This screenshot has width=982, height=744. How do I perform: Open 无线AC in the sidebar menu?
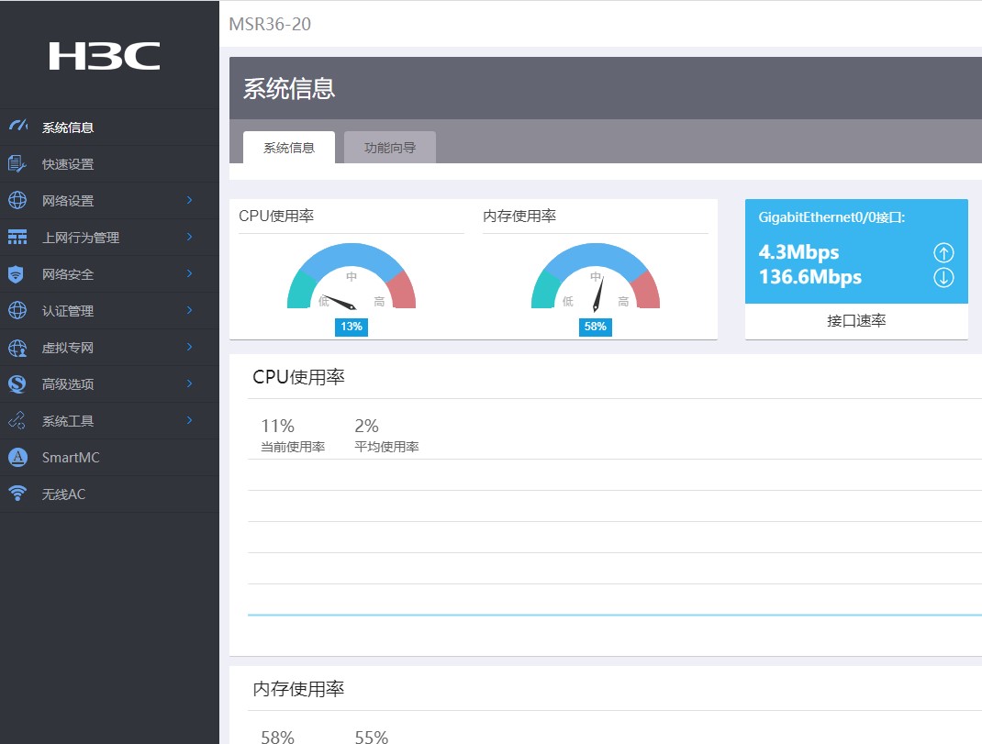point(109,494)
